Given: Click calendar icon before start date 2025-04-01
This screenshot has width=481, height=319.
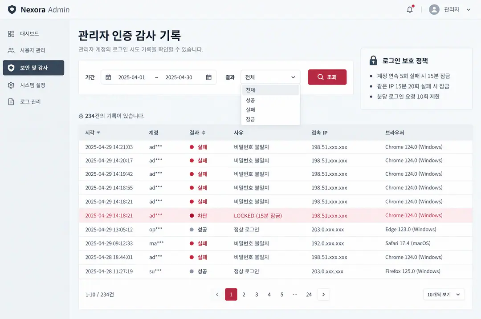Looking at the screenshot, I should pos(108,77).
